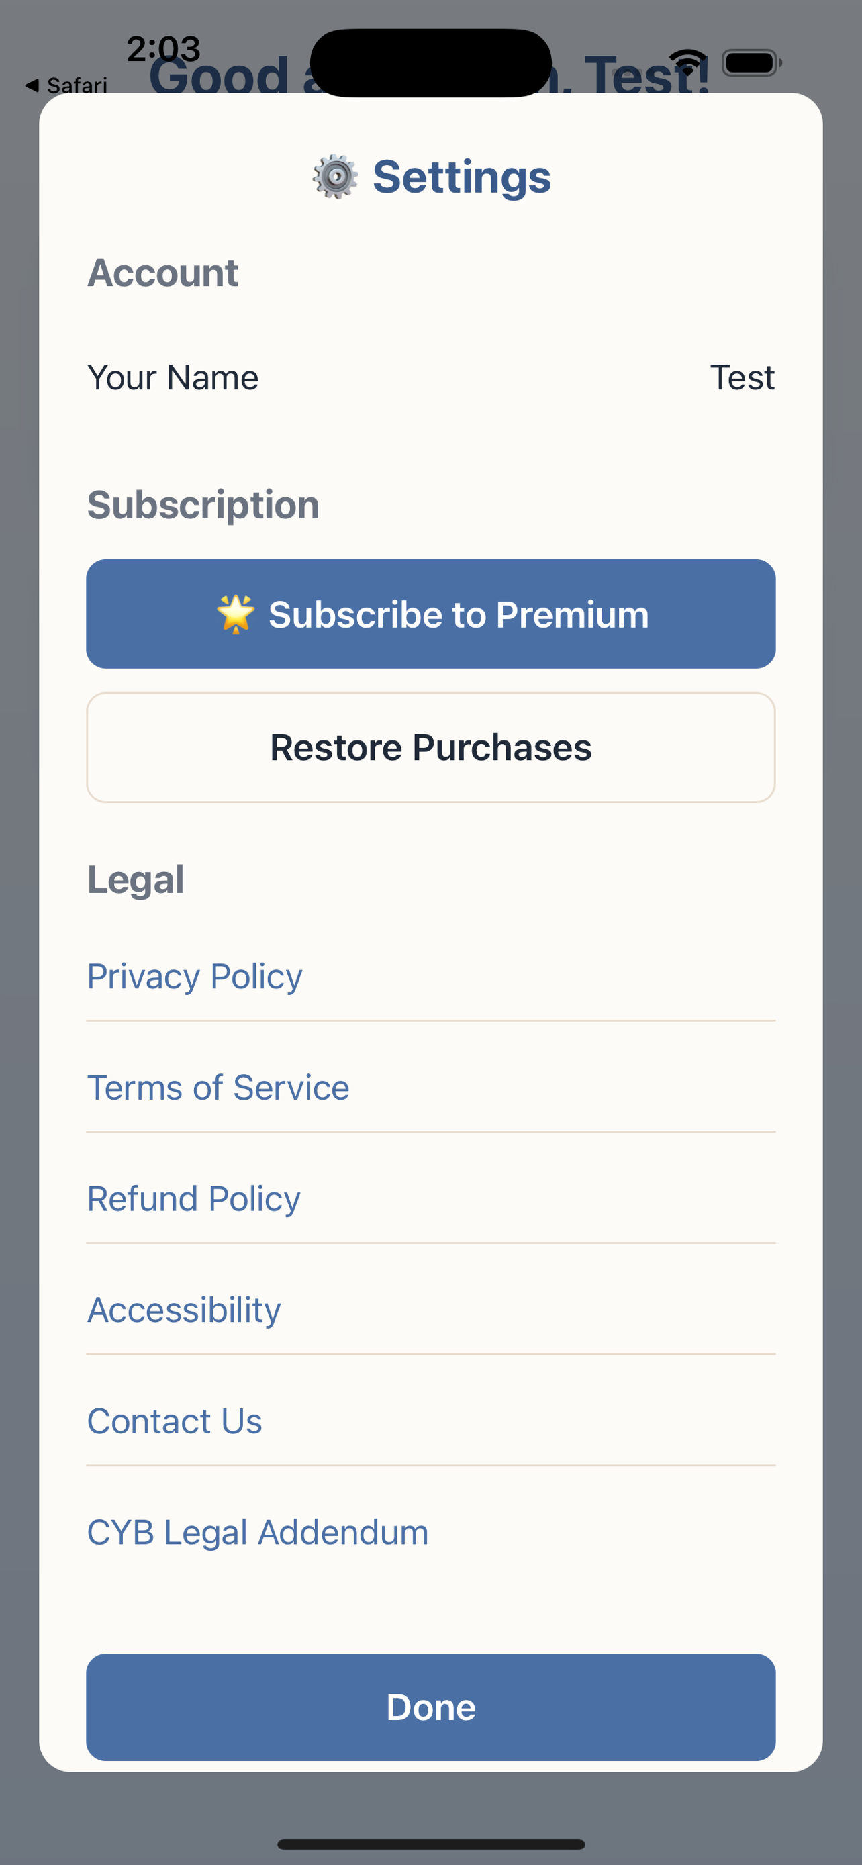Close settings with the Done button
Viewport: 862px width, 1865px height.
coord(430,1707)
